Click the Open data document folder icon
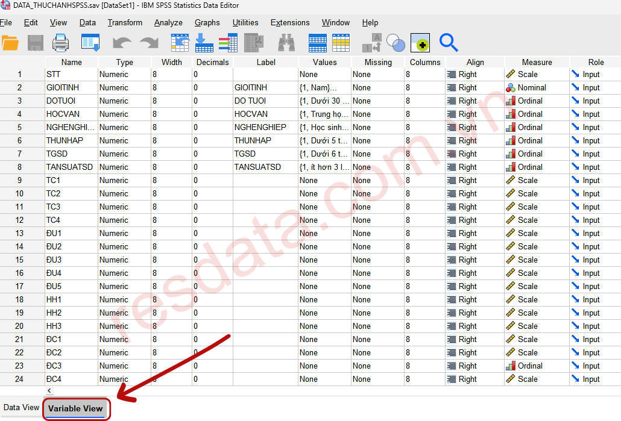 (10, 43)
